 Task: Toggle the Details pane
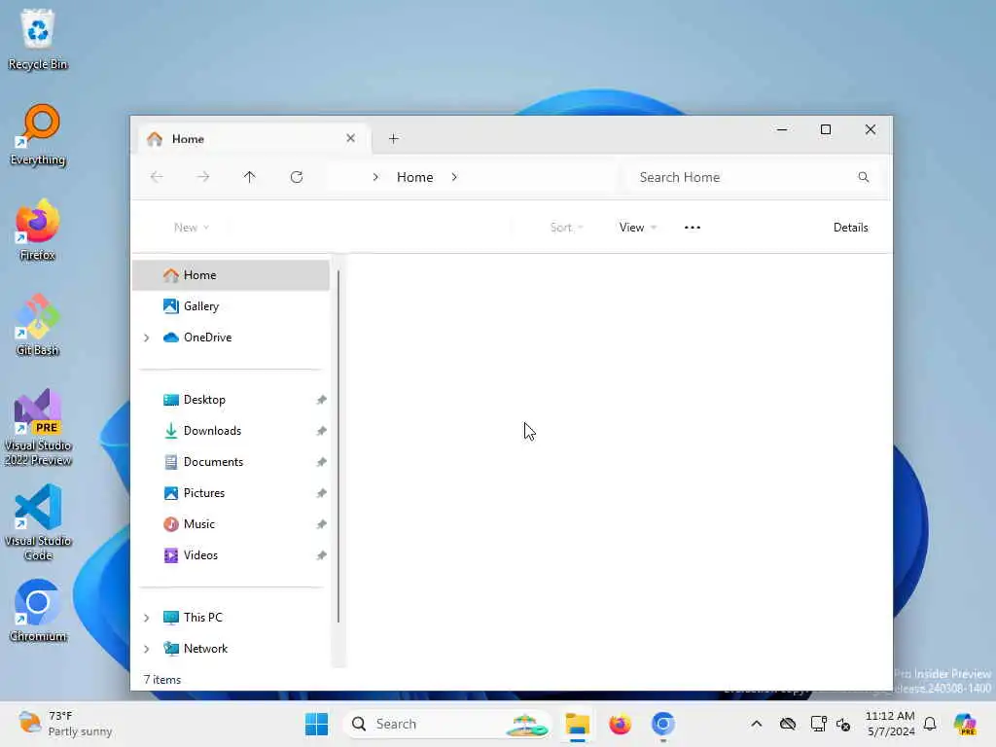click(x=850, y=228)
